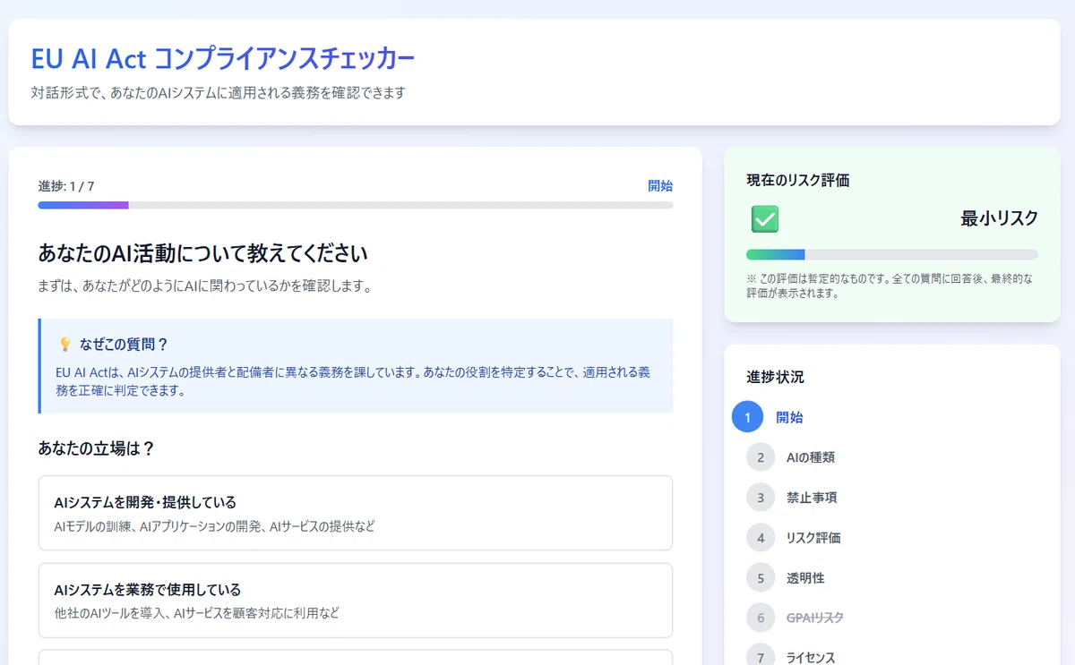The height and width of the screenshot is (665, 1075).
Task: Go to the 禁止事項 step
Action: tap(813, 498)
